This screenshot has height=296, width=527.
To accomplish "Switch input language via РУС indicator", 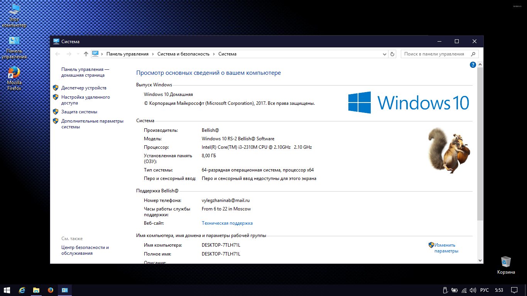I will click(485, 290).
